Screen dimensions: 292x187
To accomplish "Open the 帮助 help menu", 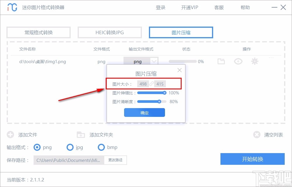I will click(245, 8).
